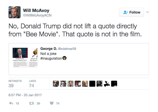Click the bird silhouette avatar
The width and height of the screenshot is (158, 112).
coord(107,84)
